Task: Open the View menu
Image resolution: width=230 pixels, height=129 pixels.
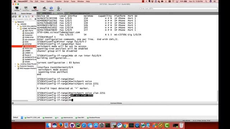Action: pyautogui.click(x=42, y=1)
